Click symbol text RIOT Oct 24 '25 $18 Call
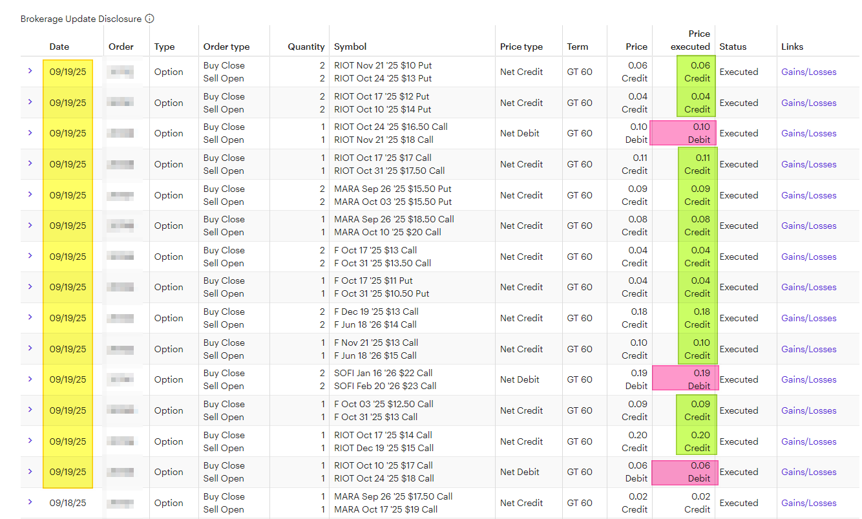This screenshot has height=519, width=862. pos(384,478)
